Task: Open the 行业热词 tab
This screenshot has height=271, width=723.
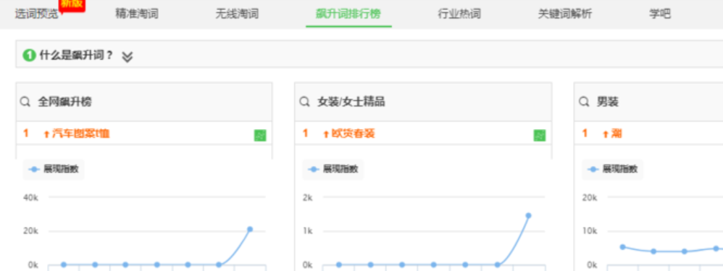Action: 459,14
